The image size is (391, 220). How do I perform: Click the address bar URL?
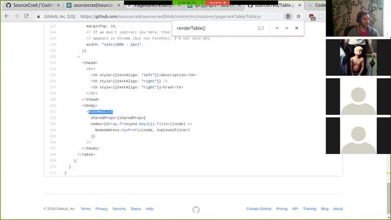pos(170,16)
